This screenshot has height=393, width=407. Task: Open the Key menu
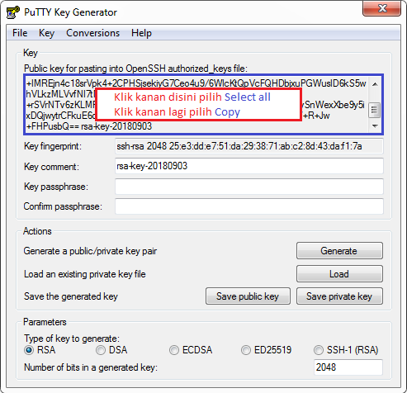coord(46,33)
